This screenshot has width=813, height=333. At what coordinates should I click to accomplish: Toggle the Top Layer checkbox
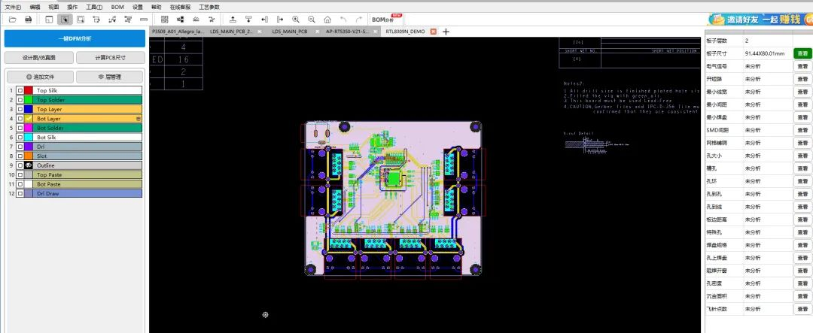tap(20, 109)
